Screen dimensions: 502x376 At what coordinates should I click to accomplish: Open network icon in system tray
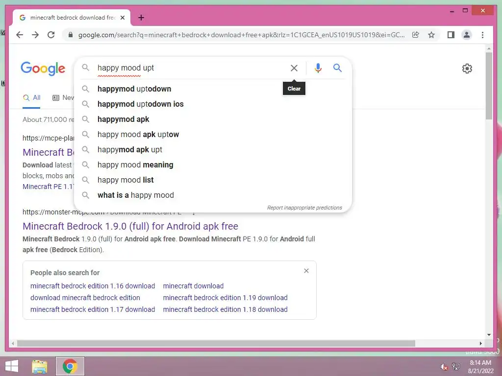(x=456, y=366)
